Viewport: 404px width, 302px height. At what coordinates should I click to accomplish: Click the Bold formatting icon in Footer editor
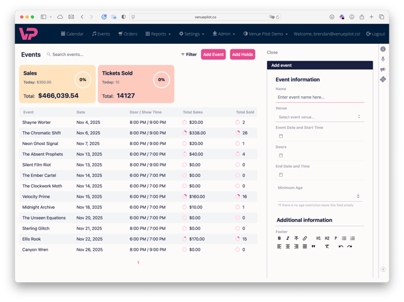280,238
